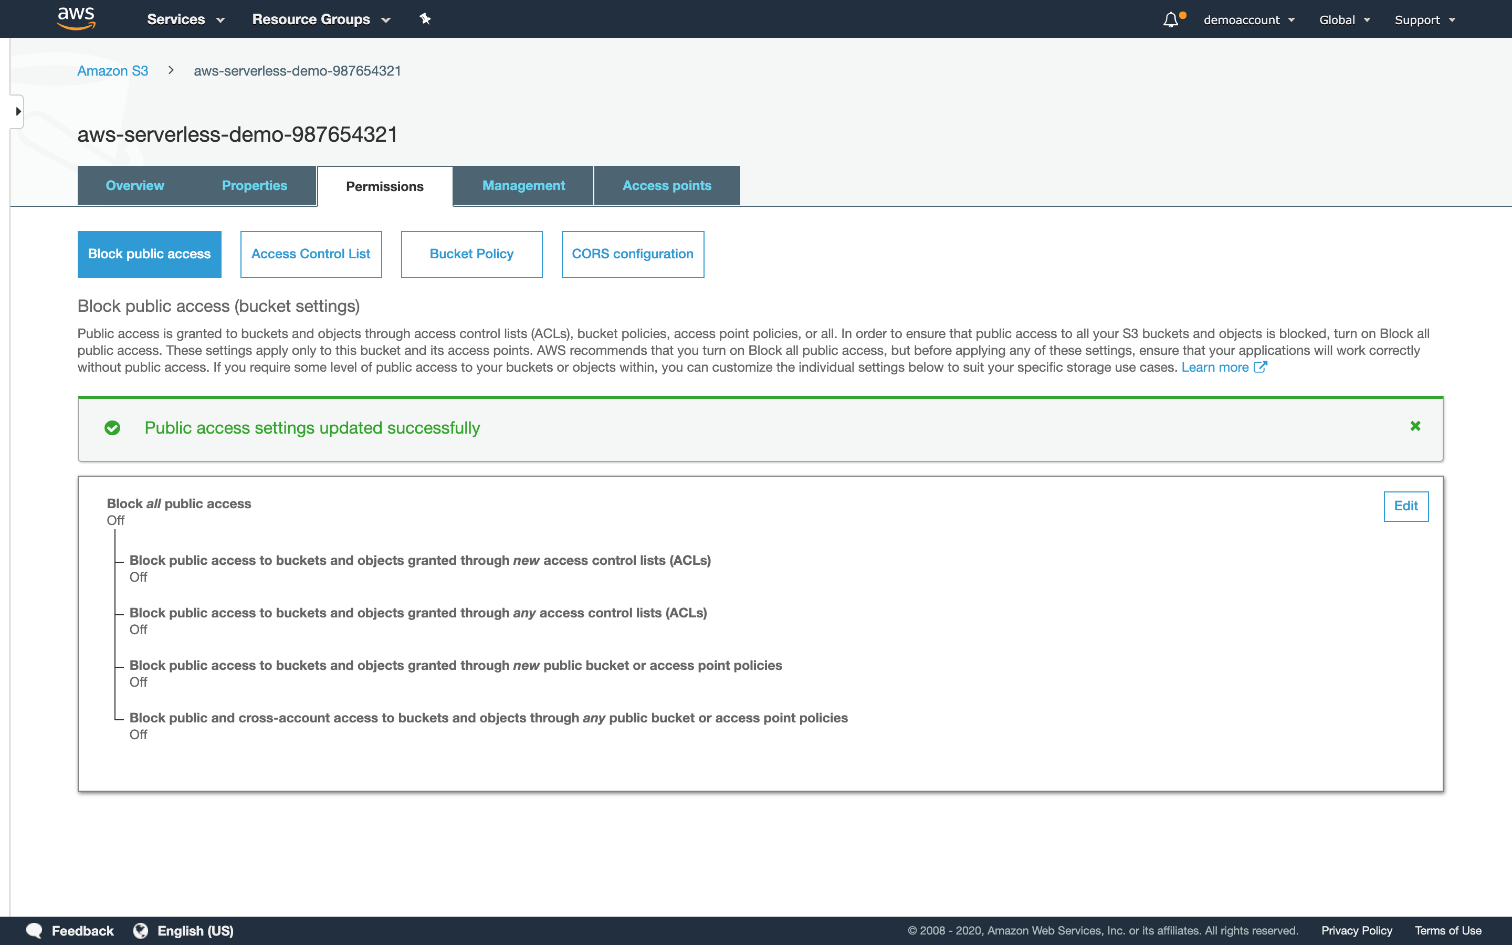The width and height of the screenshot is (1512, 945).
Task: Click the bucket name page heading
Action: click(237, 134)
